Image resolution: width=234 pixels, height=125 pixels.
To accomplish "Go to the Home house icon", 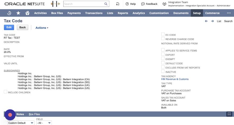I will [x=27, y=13].
